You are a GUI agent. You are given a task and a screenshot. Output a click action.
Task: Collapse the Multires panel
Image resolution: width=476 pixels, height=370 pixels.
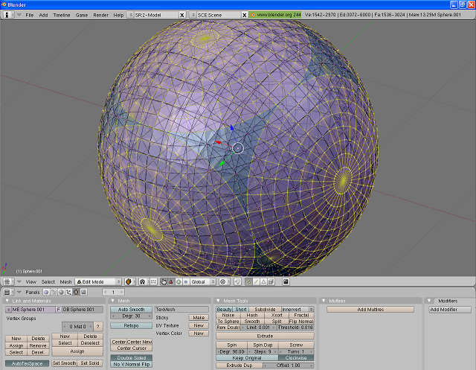pos(324,301)
